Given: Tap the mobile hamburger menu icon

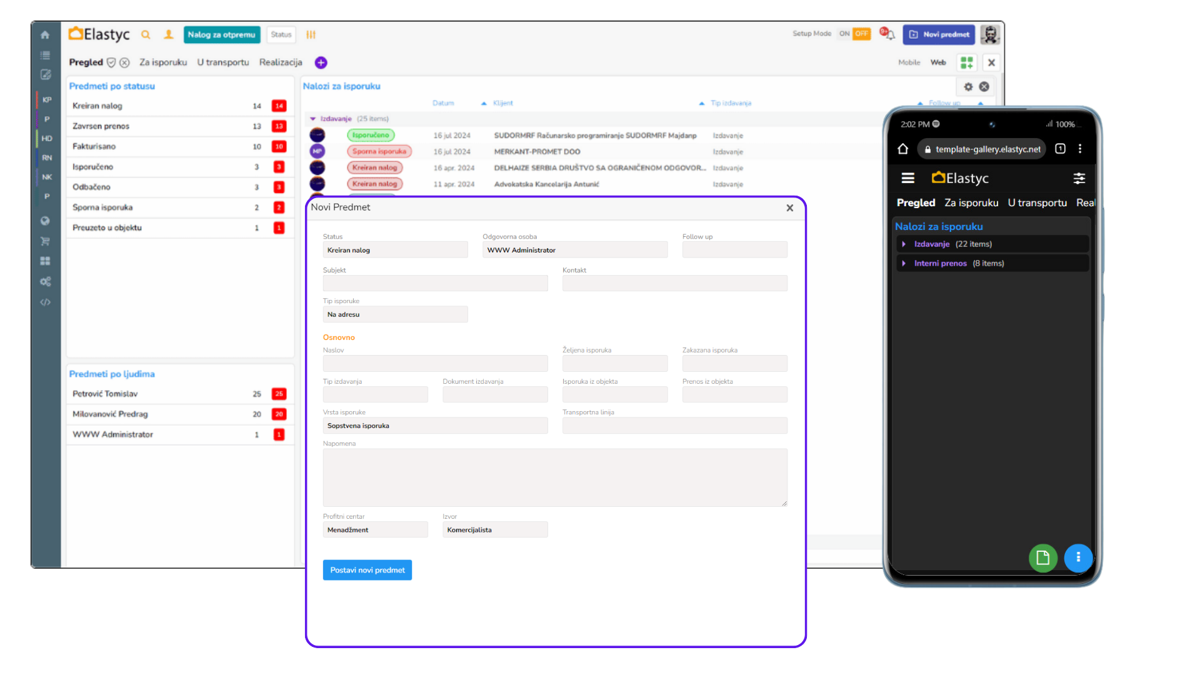Looking at the screenshot, I should (x=907, y=178).
